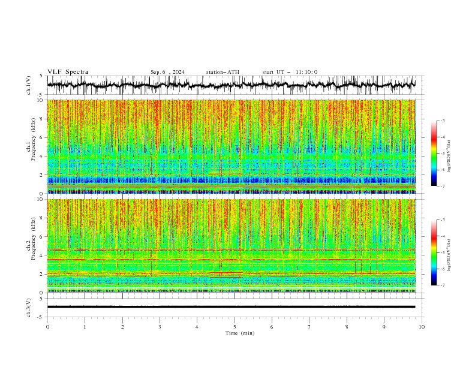This screenshot has height=367, width=475.
Task: Click inside the ch.2 spectrogram panel
Action: tap(231, 246)
